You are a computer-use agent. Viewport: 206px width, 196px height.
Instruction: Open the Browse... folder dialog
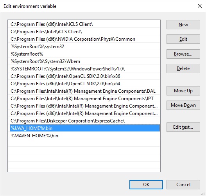(x=183, y=54)
